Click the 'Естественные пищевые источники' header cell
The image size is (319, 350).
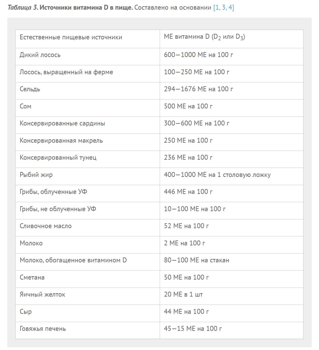[x=71, y=37]
